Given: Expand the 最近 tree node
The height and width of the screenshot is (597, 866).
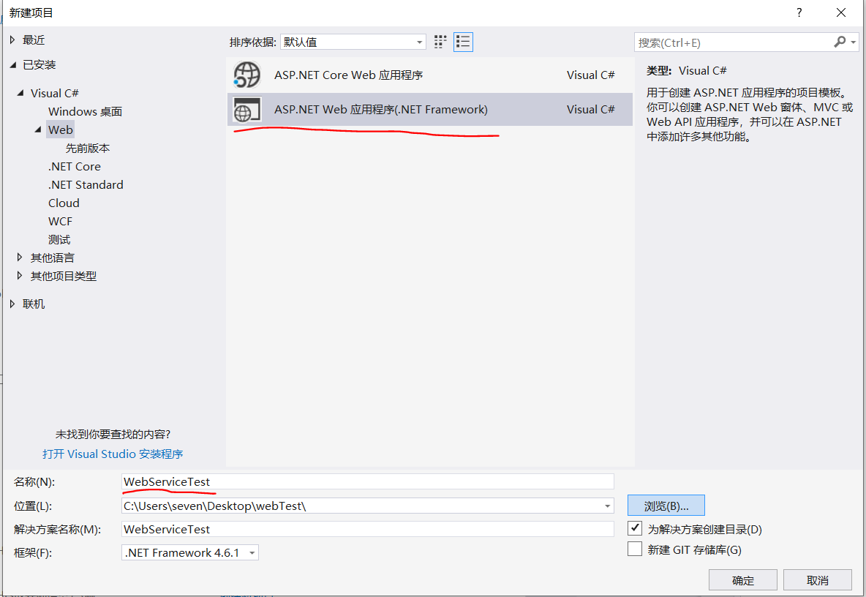Looking at the screenshot, I should point(12,40).
